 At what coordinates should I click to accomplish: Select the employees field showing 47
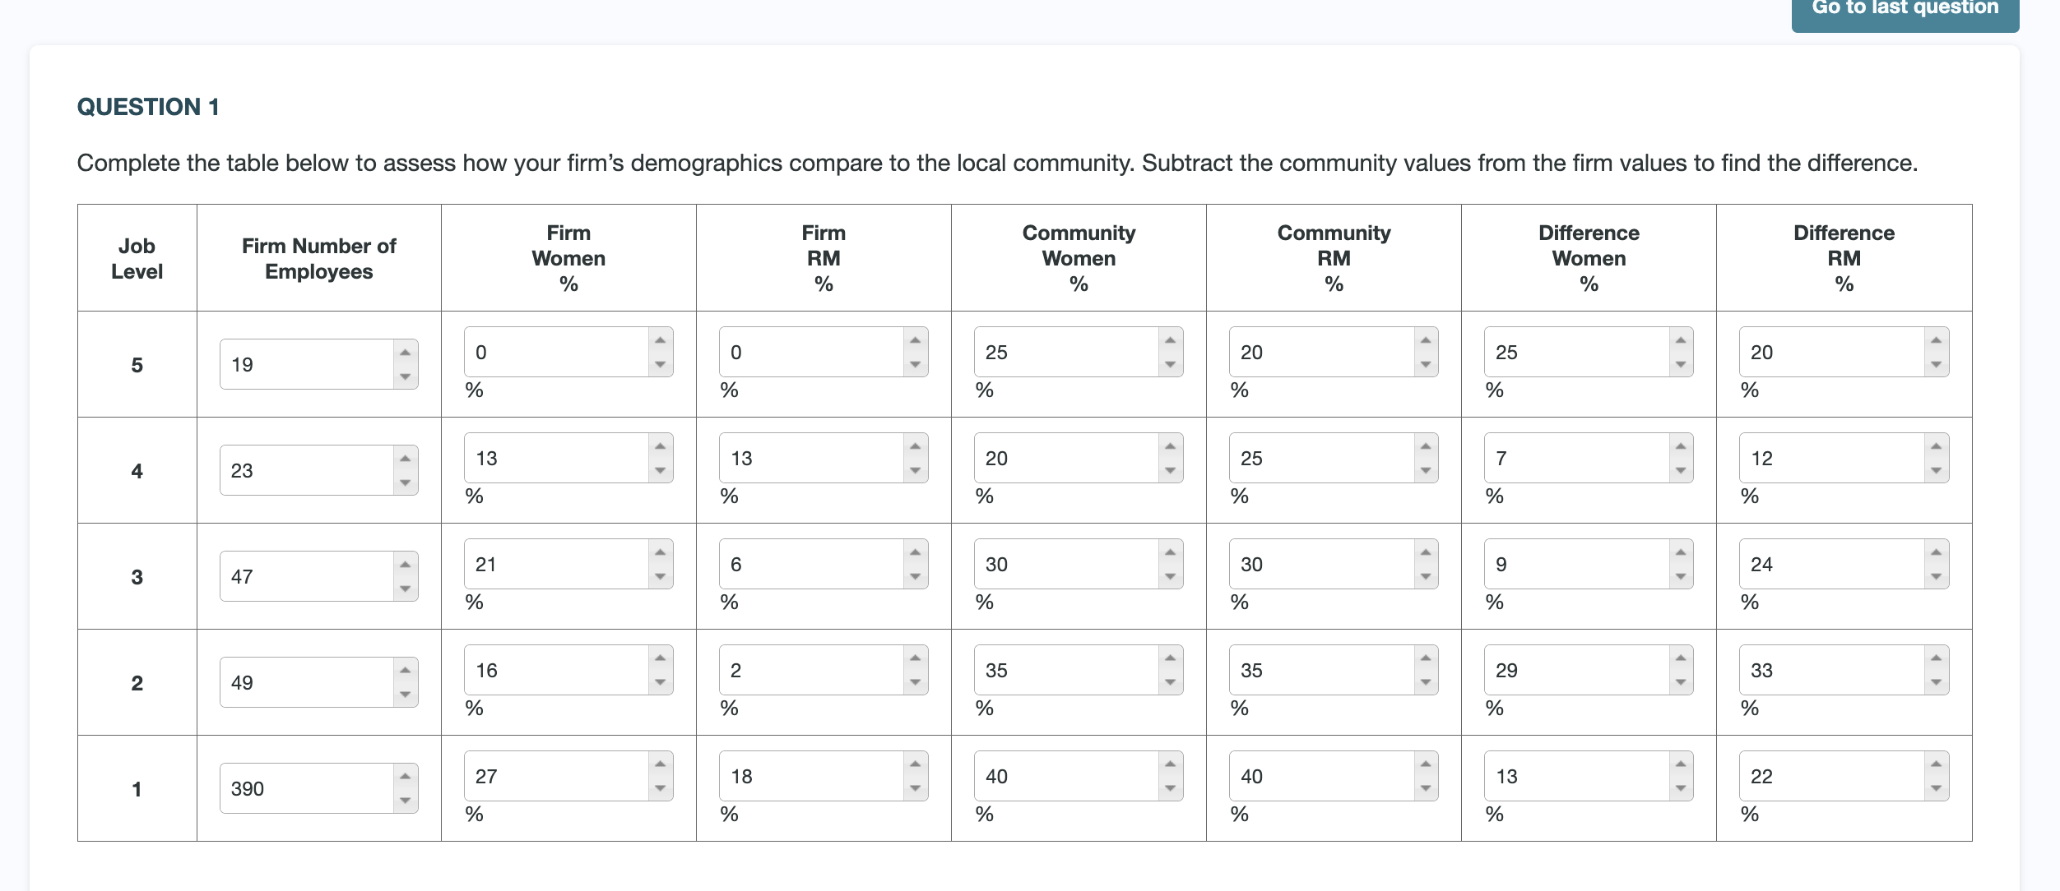tap(304, 575)
